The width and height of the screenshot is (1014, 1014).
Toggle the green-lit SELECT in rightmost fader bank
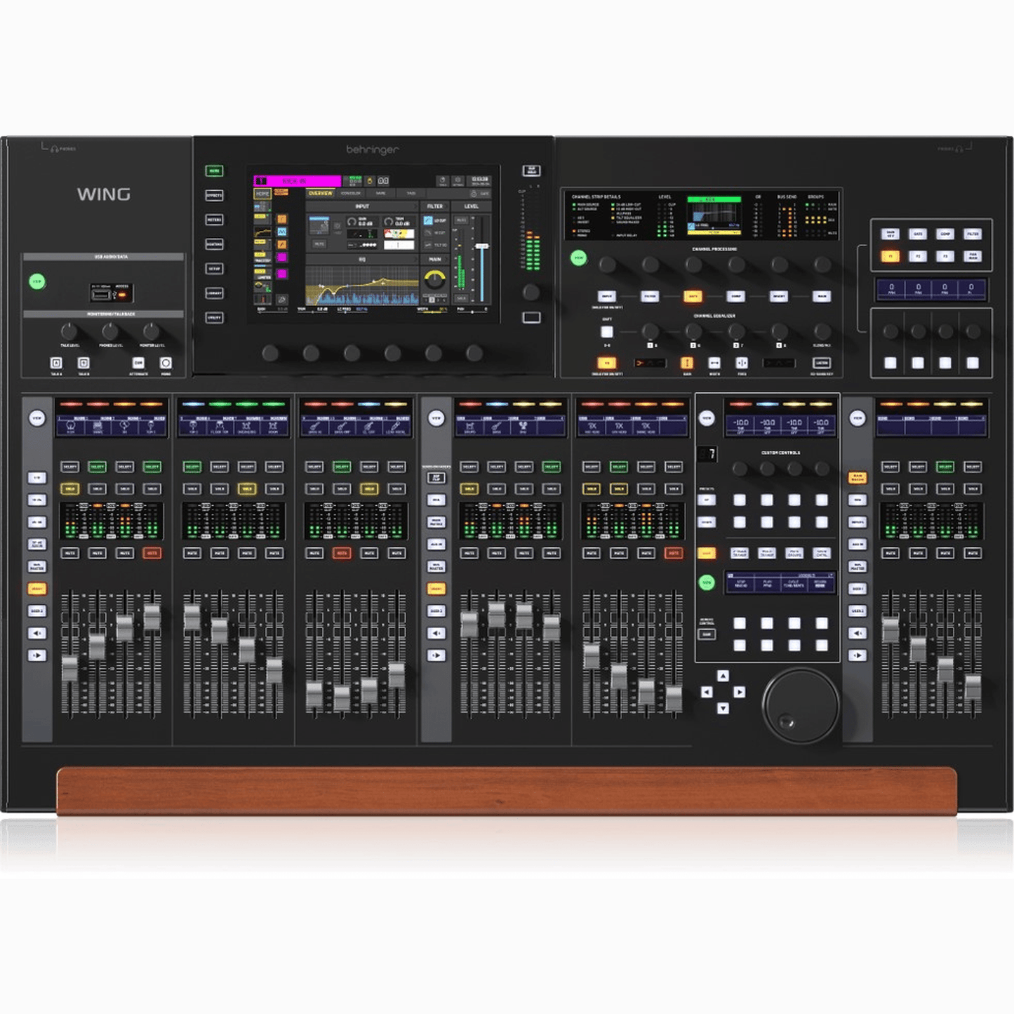pyautogui.click(x=945, y=467)
